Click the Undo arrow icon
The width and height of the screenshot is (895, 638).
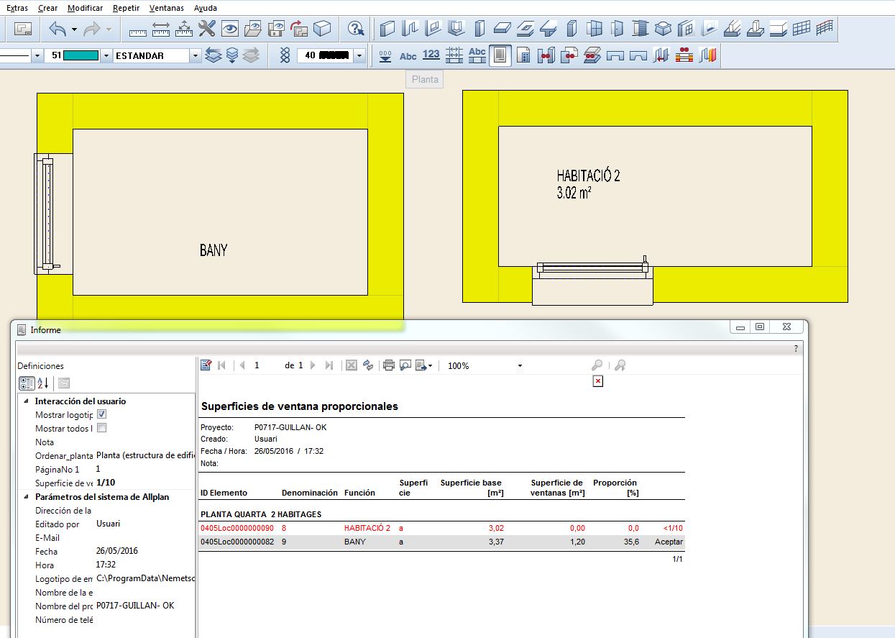click(x=58, y=29)
